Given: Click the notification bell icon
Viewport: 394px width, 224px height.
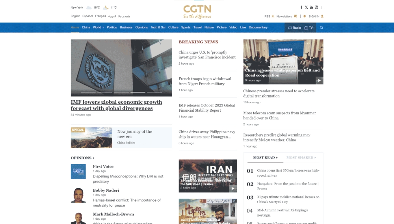Looking at the screenshot, I should click(x=305, y=16).
